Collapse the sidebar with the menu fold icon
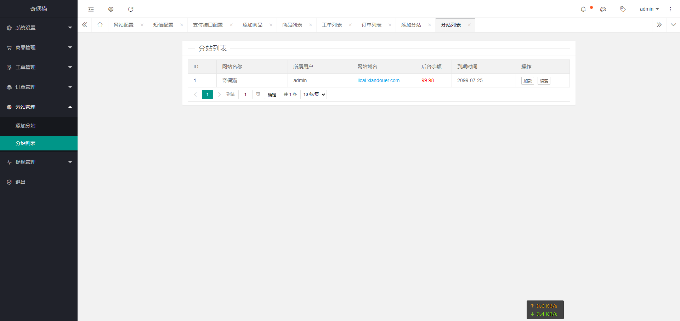The width and height of the screenshot is (680, 321). [x=91, y=9]
